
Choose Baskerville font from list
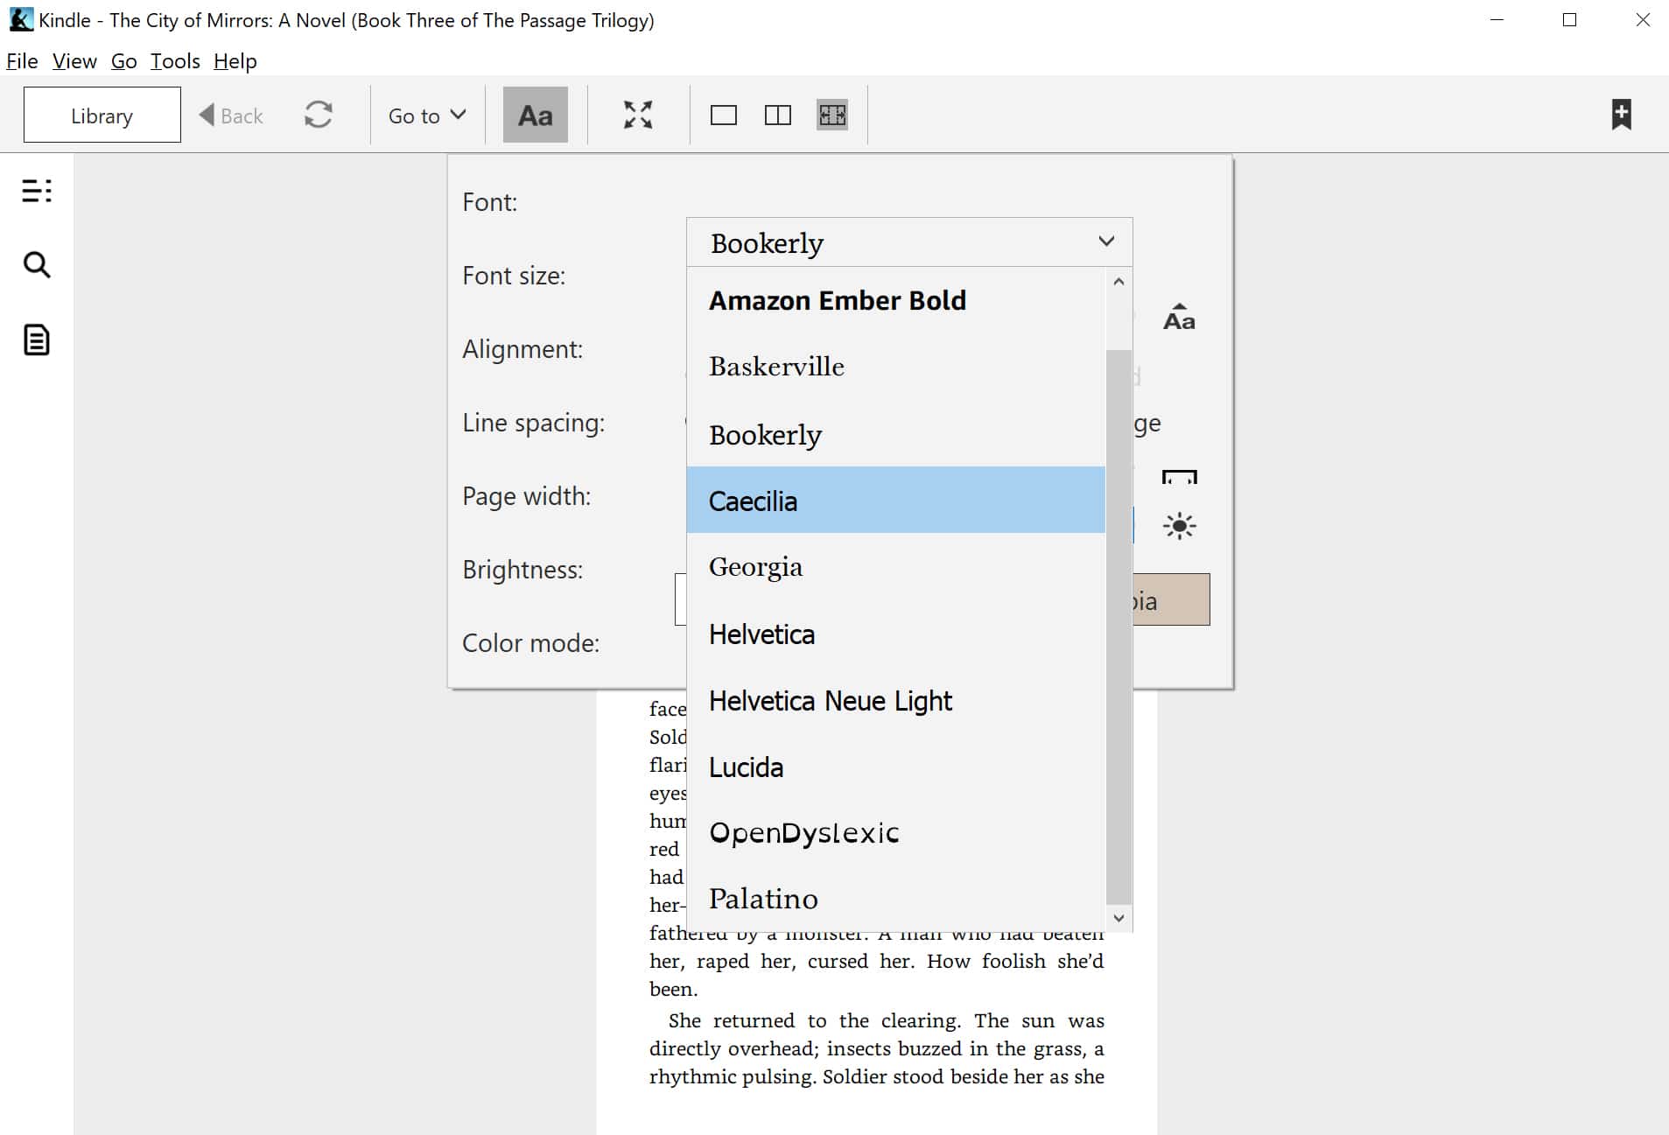point(896,367)
